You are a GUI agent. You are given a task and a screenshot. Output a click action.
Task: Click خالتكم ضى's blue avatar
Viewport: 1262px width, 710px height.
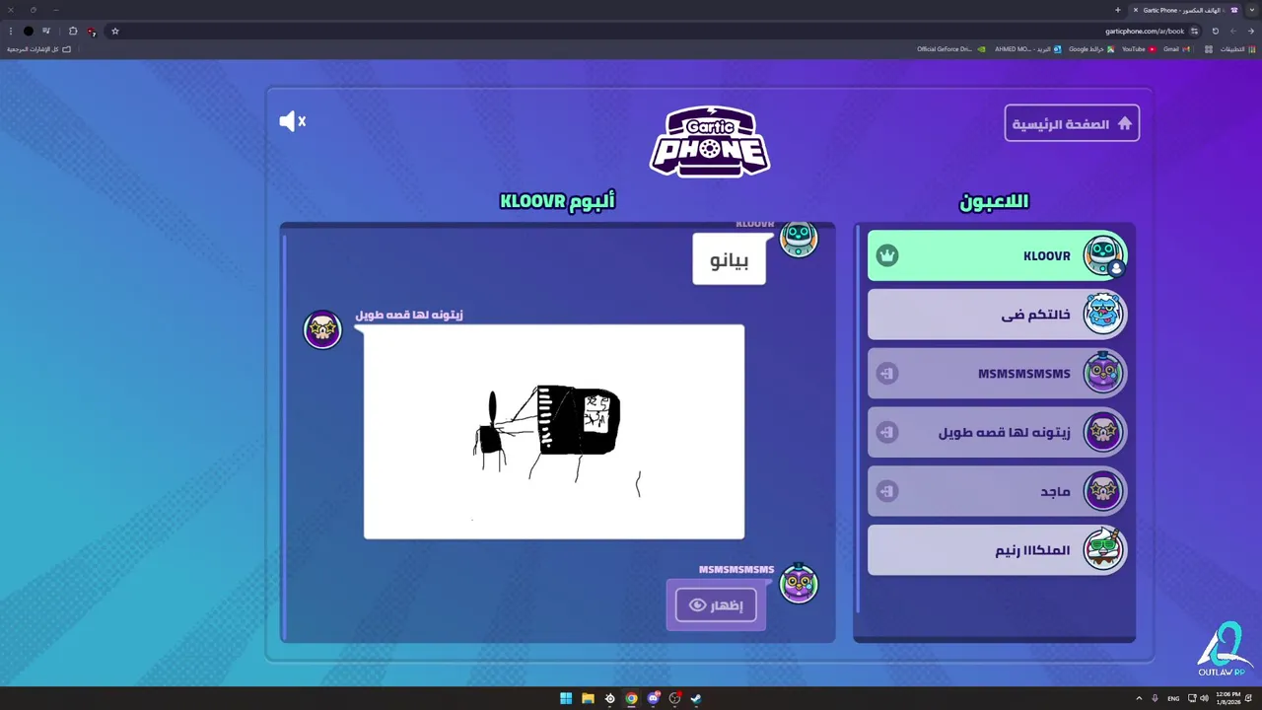1103,314
